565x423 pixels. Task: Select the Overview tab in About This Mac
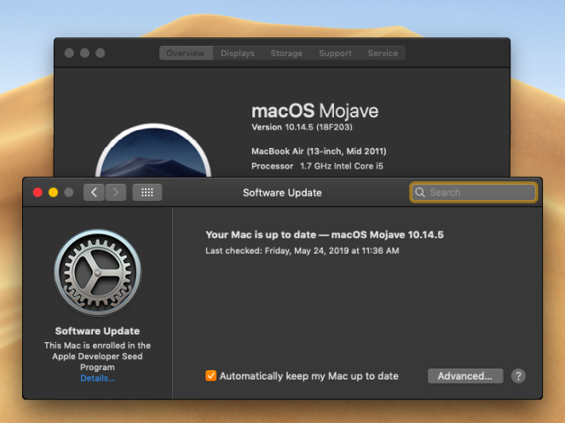[x=186, y=54]
